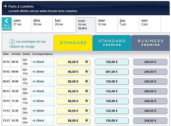Click the info icon beside travel class advantages
The height and width of the screenshot is (126, 171).
click(x=12, y=42)
